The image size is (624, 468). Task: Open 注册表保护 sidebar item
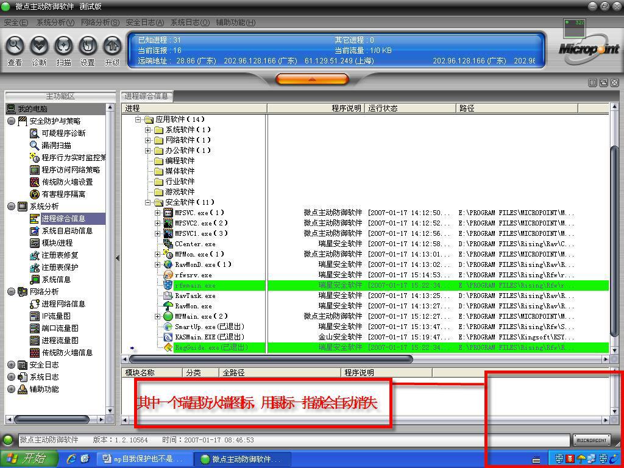(54, 268)
